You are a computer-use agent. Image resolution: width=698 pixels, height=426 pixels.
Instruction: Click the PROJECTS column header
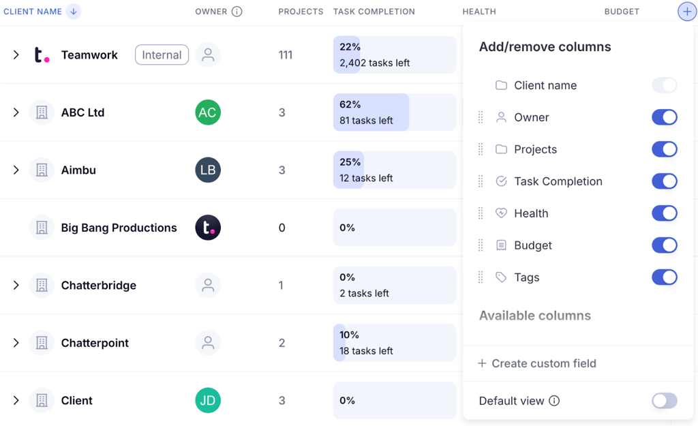point(301,11)
